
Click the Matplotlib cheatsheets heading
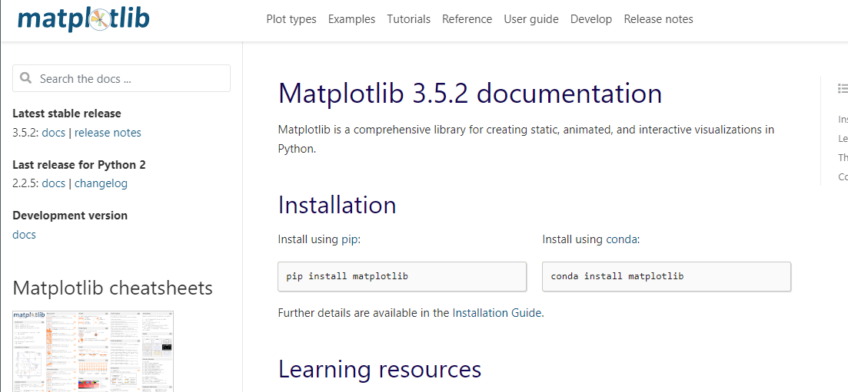point(112,288)
